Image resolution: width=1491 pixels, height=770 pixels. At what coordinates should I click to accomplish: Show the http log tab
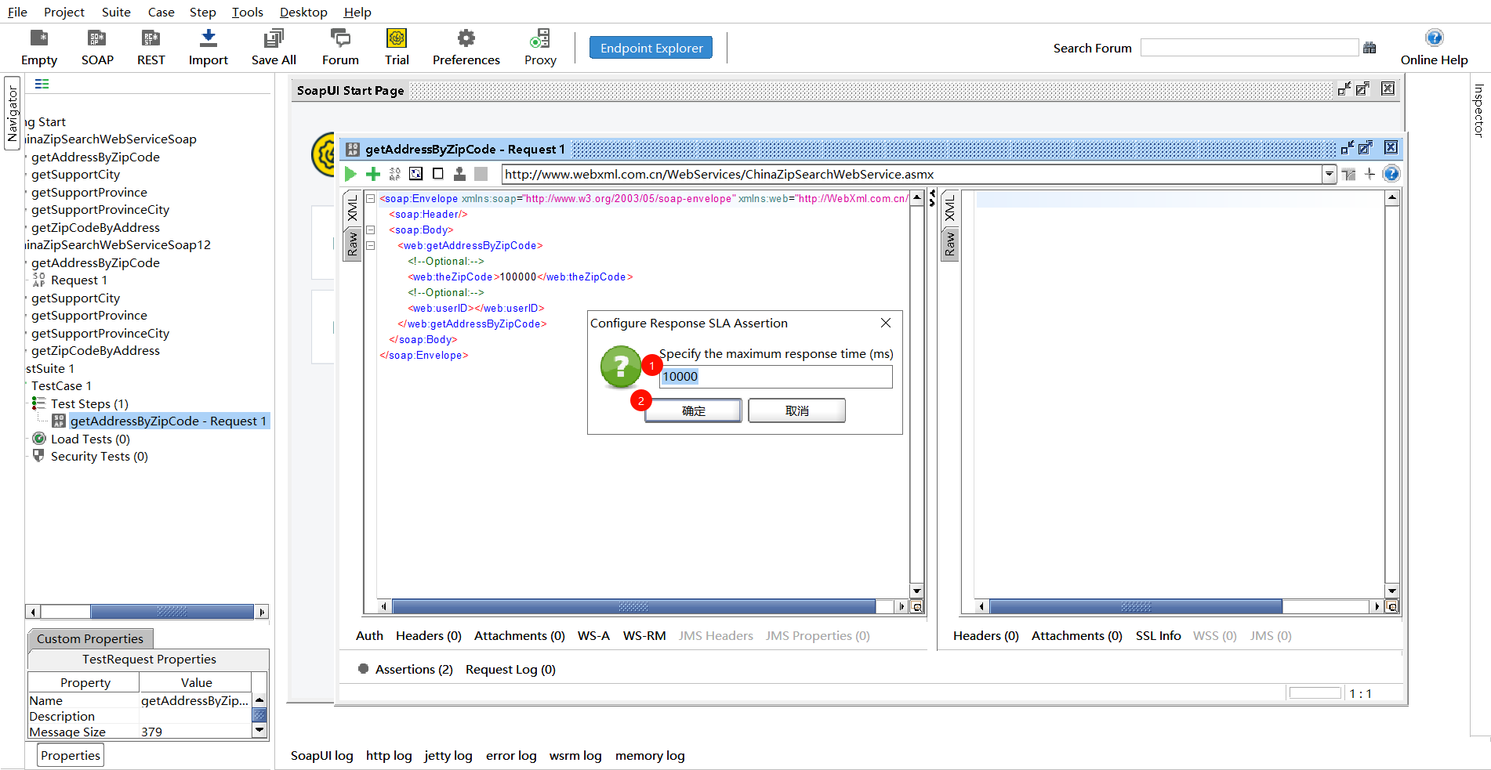(x=389, y=756)
